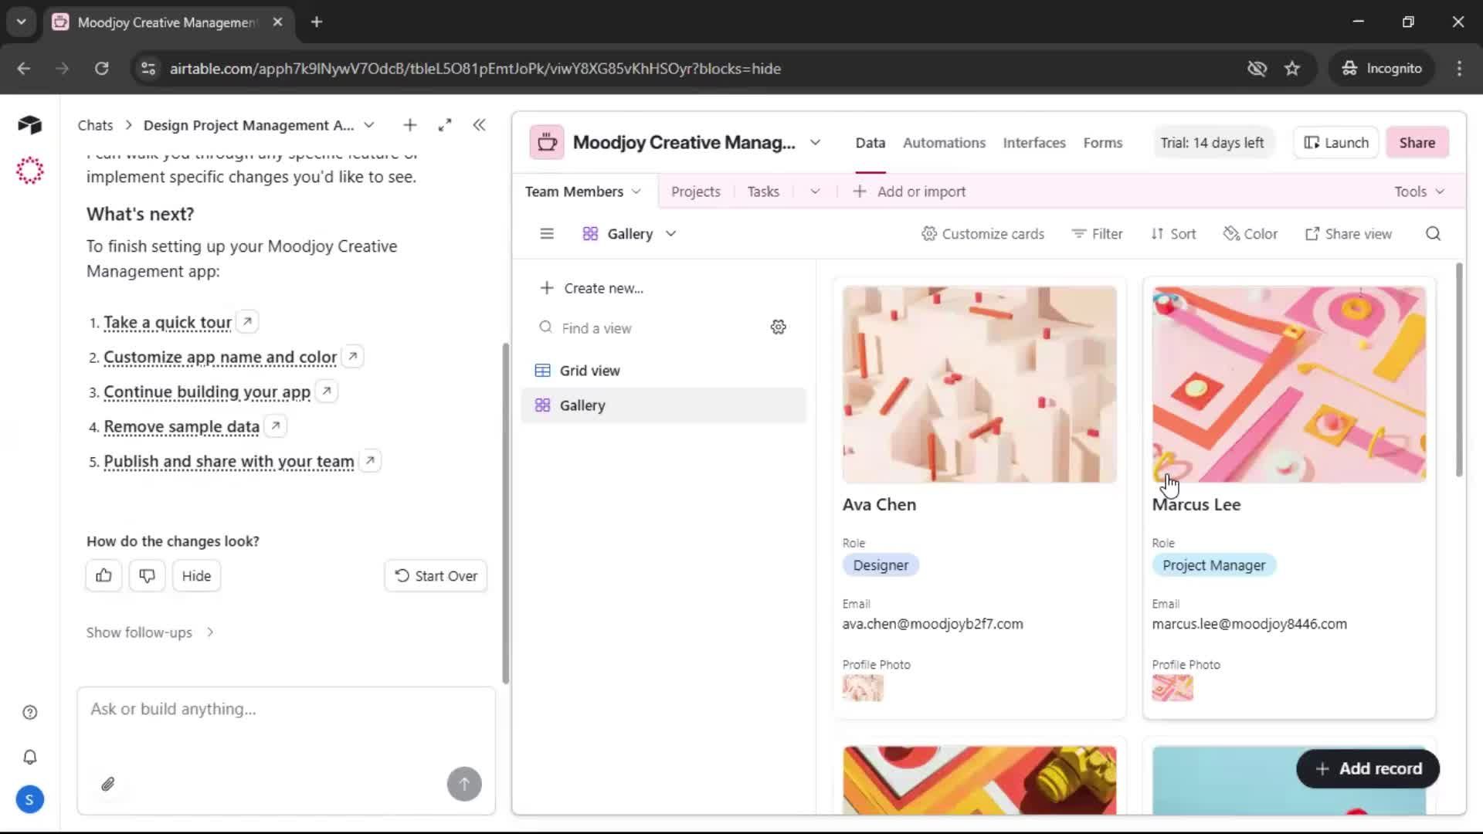This screenshot has width=1483, height=834.
Task: Switch to the Interfaces tab
Action: click(x=1034, y=143)
